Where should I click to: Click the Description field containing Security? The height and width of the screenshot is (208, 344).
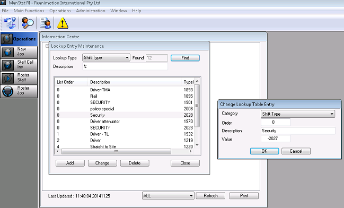pos(298,131)
